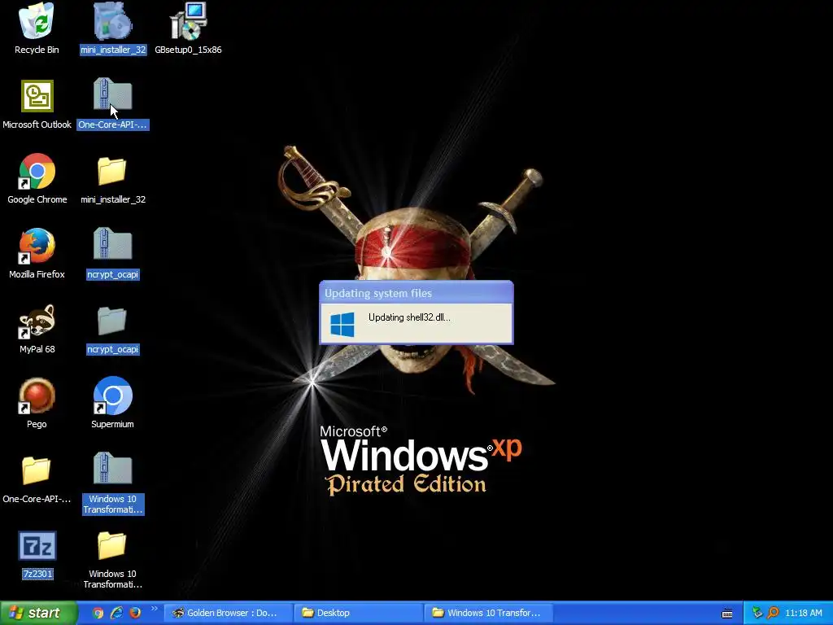Click the 11:18 AM clock

(803, 613)
